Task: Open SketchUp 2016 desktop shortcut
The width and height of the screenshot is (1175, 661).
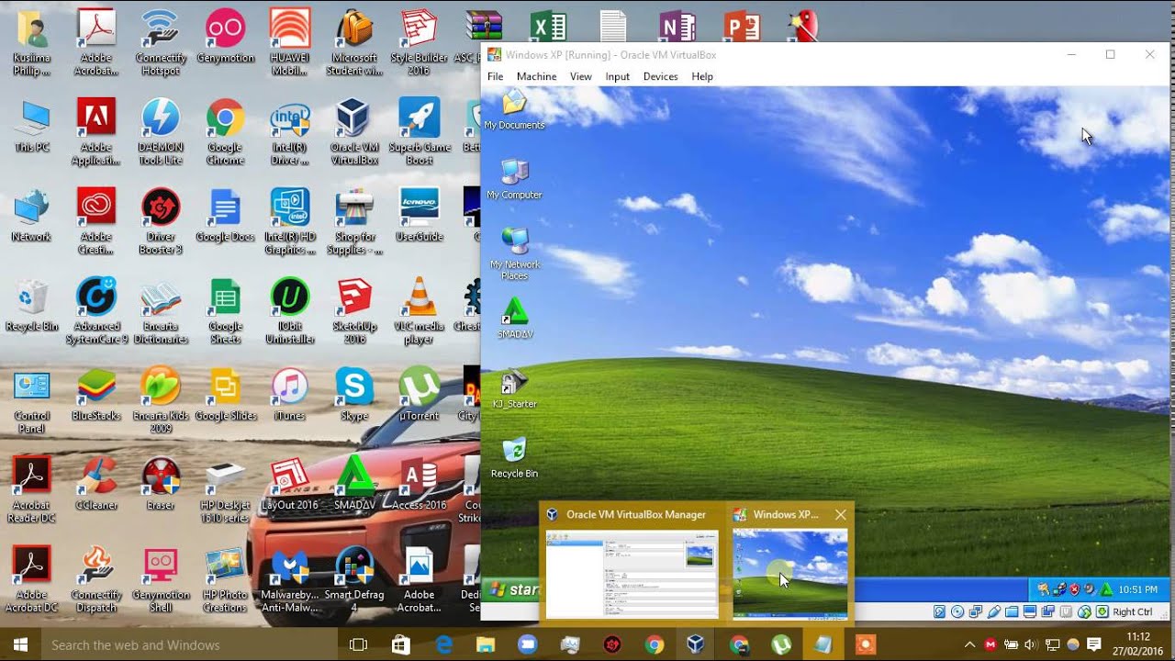Action: 353,311
